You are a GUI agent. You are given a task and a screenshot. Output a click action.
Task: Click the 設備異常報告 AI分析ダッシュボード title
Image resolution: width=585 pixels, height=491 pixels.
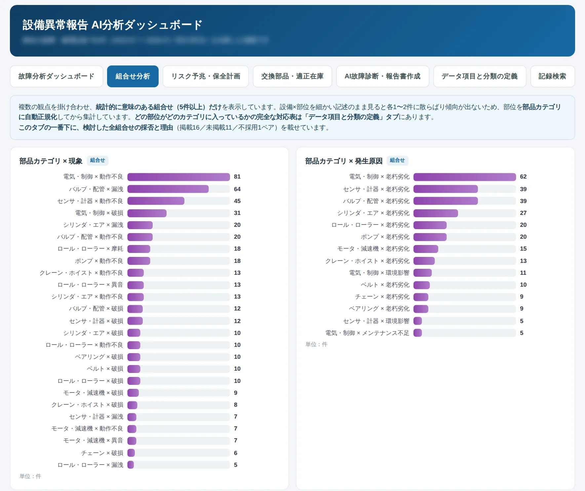[112, 25]
